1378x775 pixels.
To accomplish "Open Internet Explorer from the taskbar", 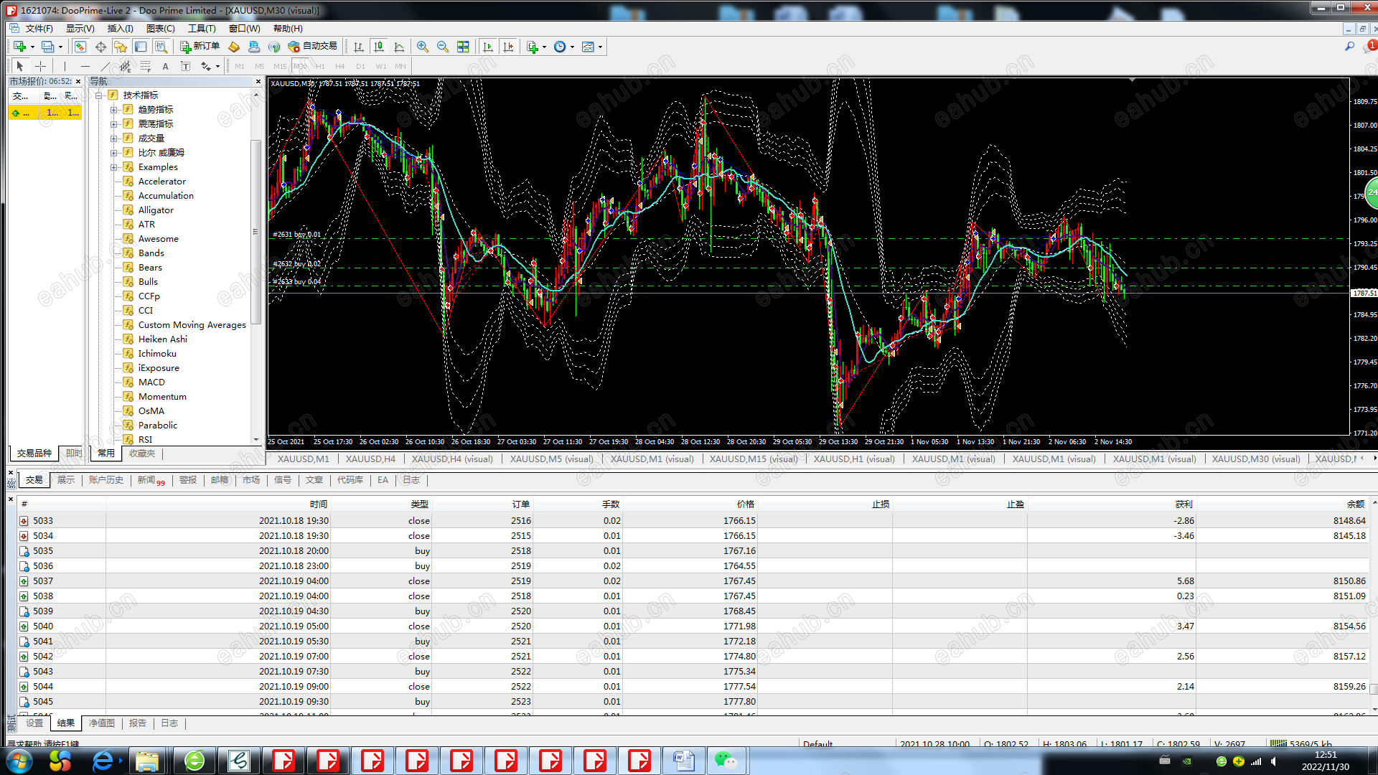I will [x=103, y=761].
